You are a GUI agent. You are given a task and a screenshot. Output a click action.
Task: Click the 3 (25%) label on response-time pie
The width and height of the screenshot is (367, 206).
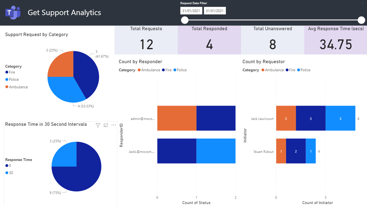(55, 141)
